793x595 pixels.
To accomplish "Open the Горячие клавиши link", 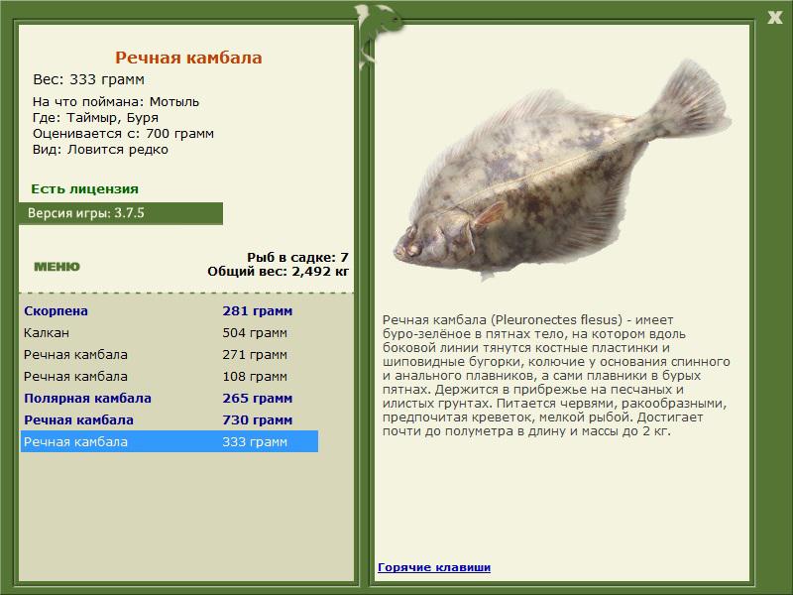I will point(434,567).
